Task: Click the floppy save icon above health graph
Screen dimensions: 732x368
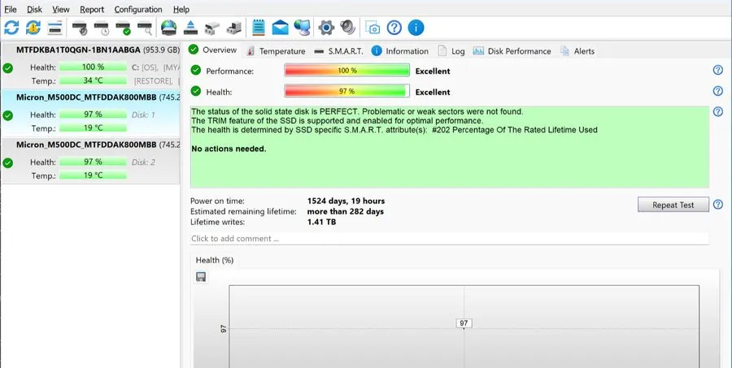Action: (201, 278)
